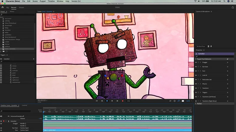Select Head Movement / Merge scene
The width and height of the screenshot is (236, 132).
click(12, 40)
